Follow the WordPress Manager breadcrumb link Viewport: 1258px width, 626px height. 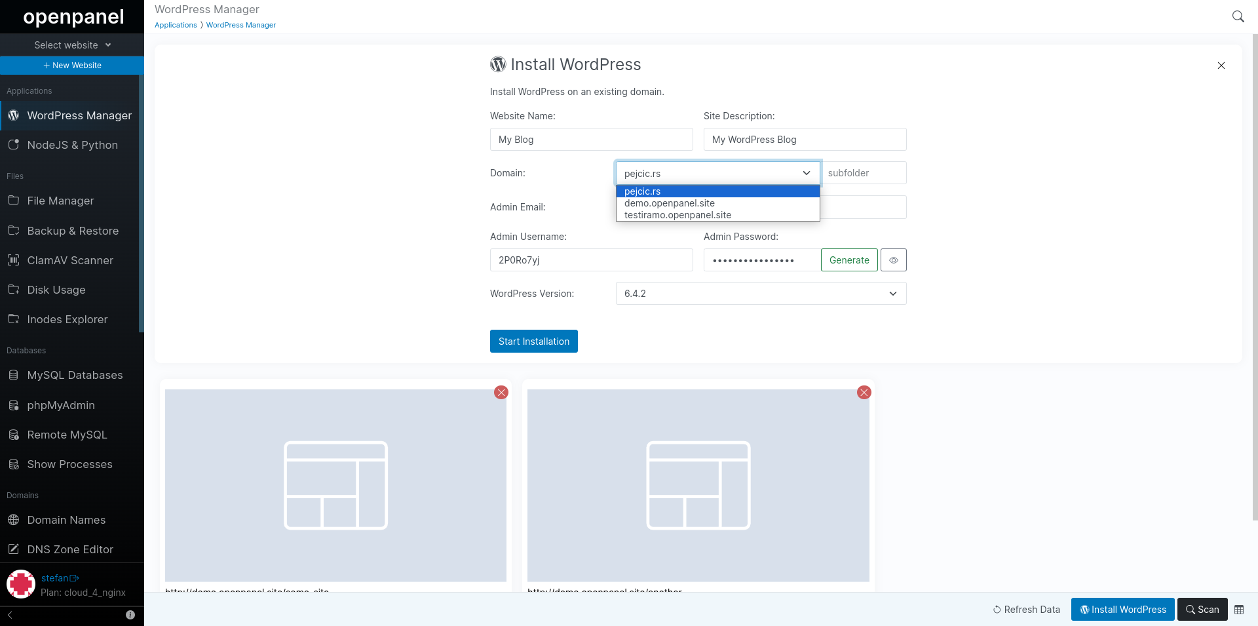pos(241,25)
